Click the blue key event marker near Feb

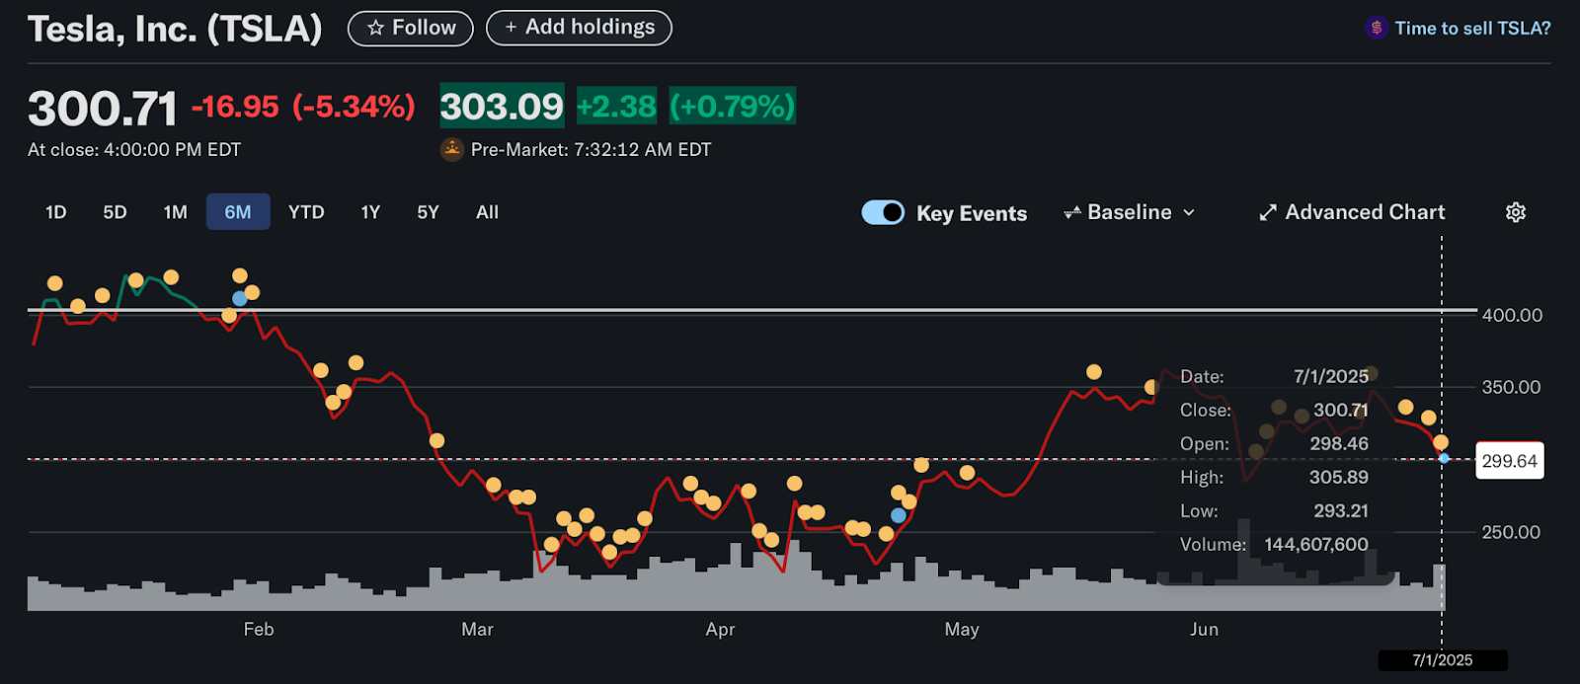click(240, 298)
